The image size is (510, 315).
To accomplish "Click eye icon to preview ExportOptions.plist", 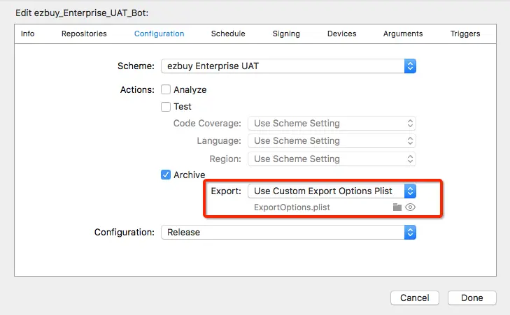I will click(411, 207).
